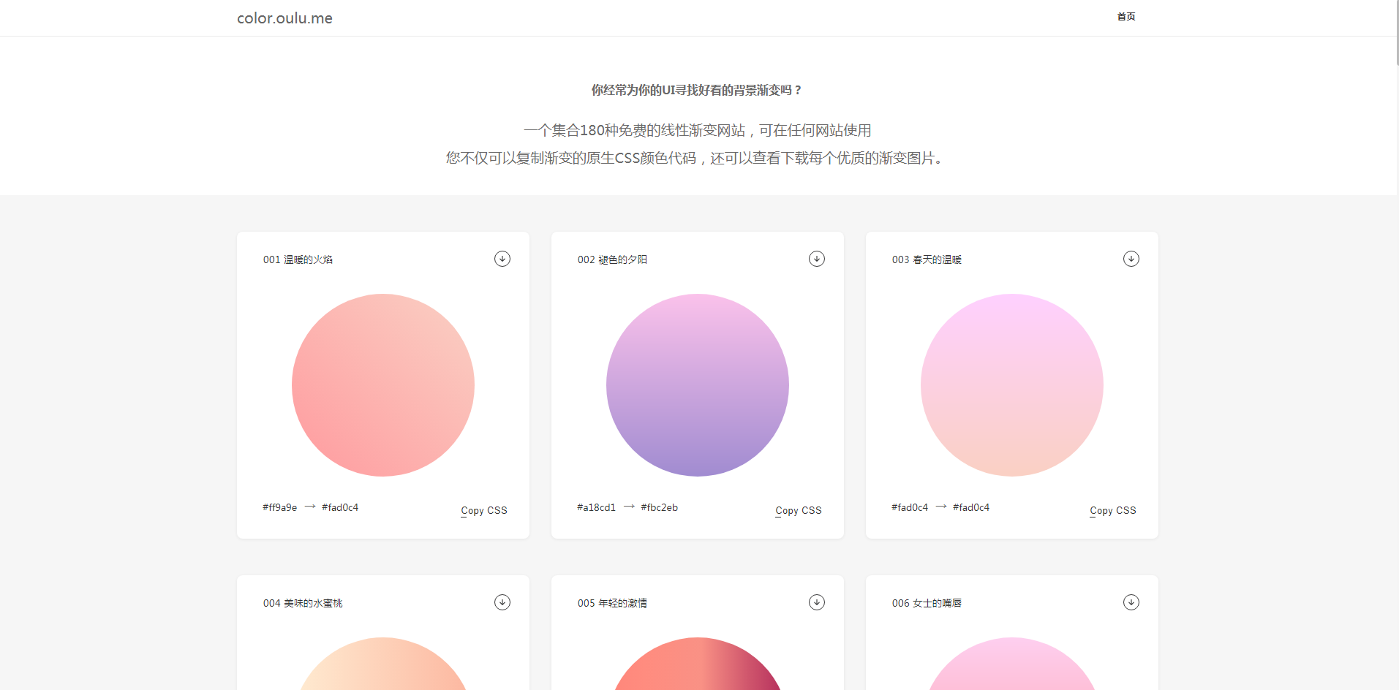This screenshot has height=690, width=1399.
Task: Open the 首页 menu item
Action: coord(1125,16)
